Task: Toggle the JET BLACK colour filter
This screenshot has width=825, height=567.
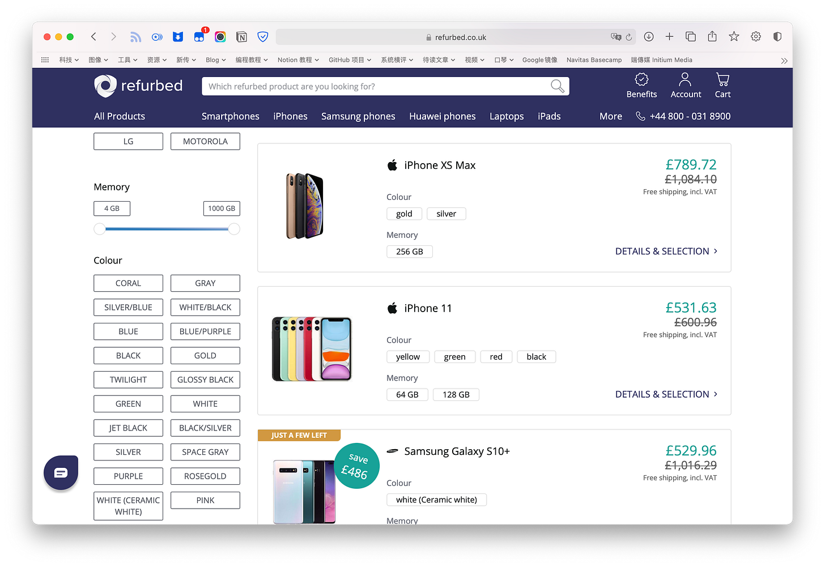Action: click(128, 428)
